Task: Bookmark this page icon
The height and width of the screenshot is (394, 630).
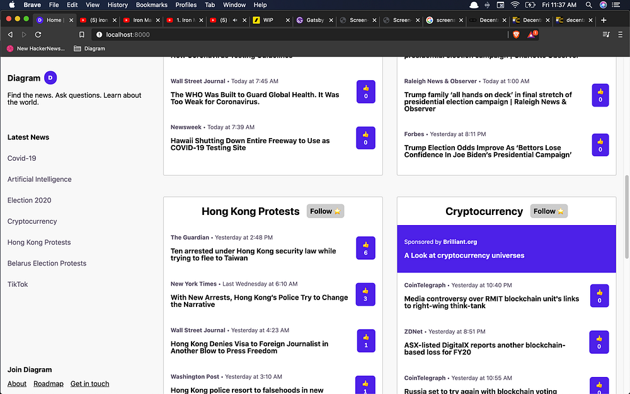Action: [x=81, y=35]
